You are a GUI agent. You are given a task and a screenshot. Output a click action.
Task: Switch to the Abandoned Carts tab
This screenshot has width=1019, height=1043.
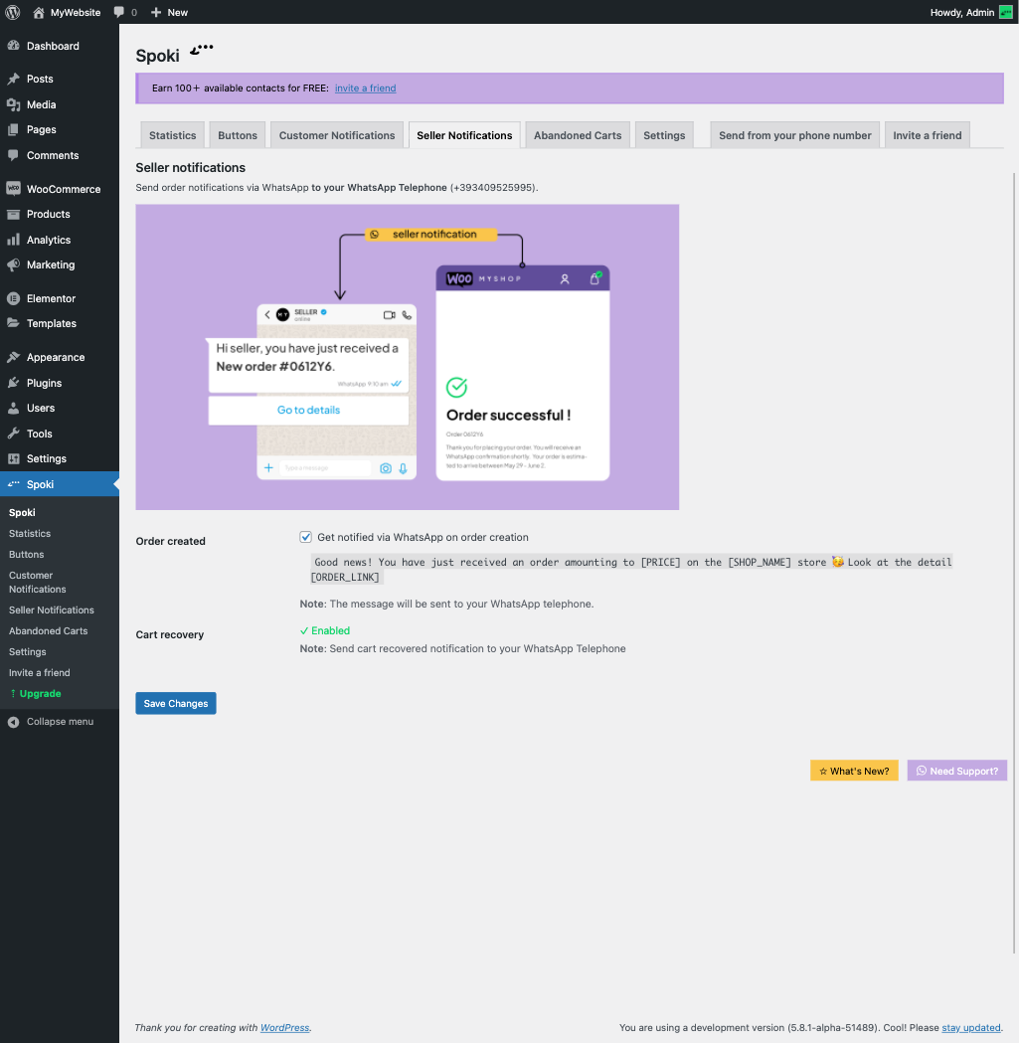pyautogui.click(x=578, y=135)
